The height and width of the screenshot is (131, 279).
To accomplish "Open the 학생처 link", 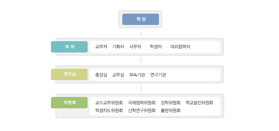I will point(156,47).
